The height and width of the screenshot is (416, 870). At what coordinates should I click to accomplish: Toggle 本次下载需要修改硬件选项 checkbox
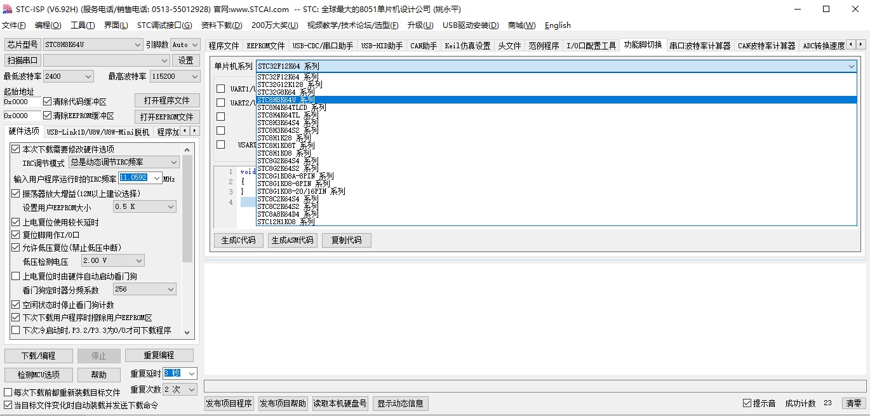tap(16, 149)
